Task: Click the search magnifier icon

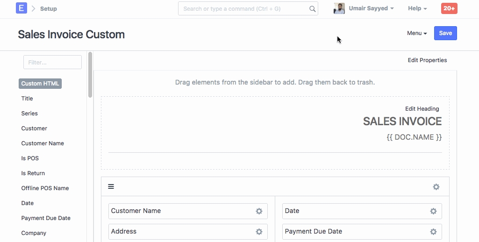Action: point(312,9)
